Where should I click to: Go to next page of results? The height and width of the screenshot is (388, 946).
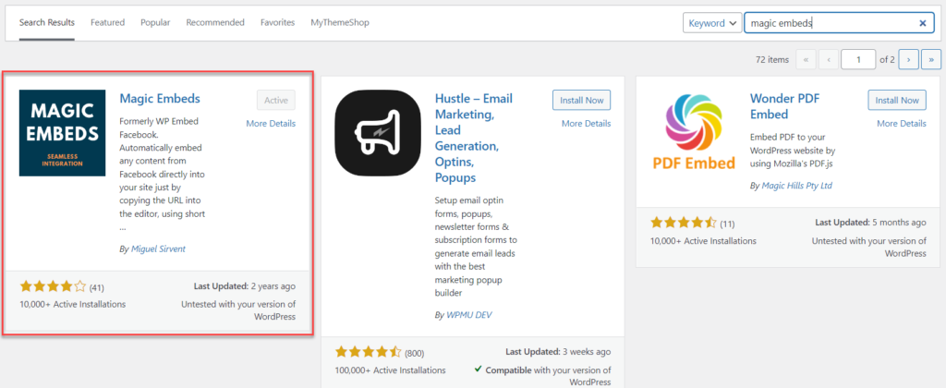(908, 59)
